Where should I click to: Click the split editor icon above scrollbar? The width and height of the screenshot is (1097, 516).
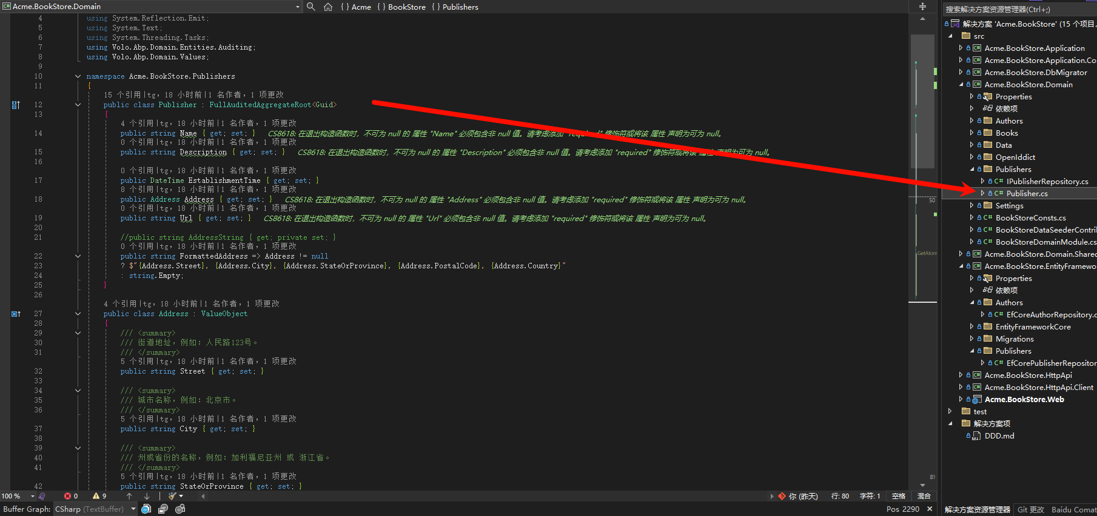[922, 7]
